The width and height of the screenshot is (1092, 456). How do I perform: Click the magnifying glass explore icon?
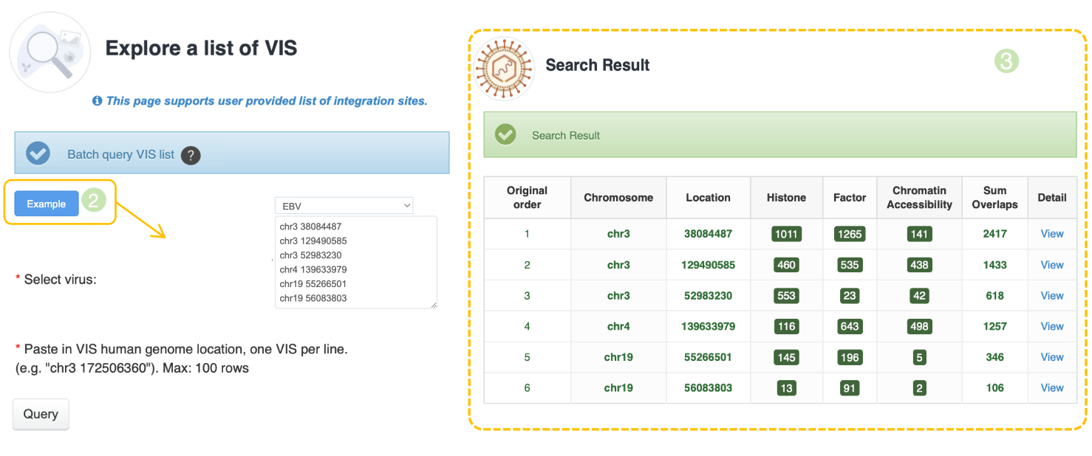50,52
